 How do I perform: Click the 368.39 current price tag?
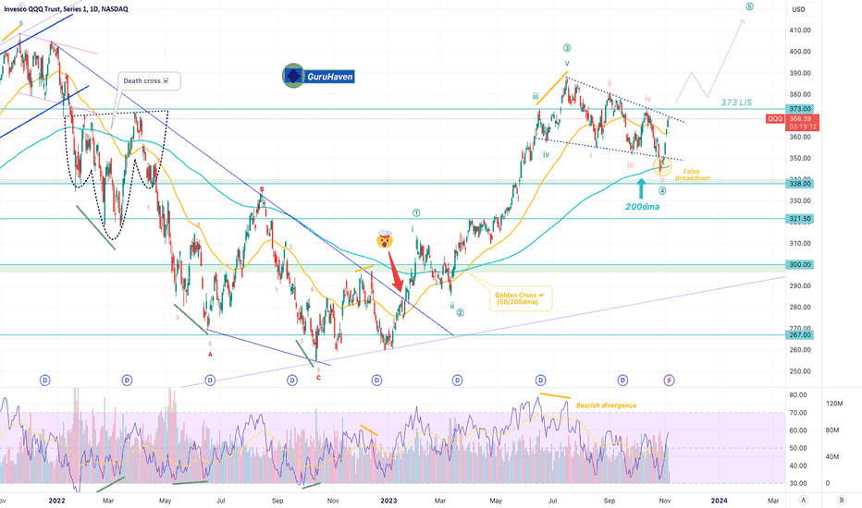(803, 123)
